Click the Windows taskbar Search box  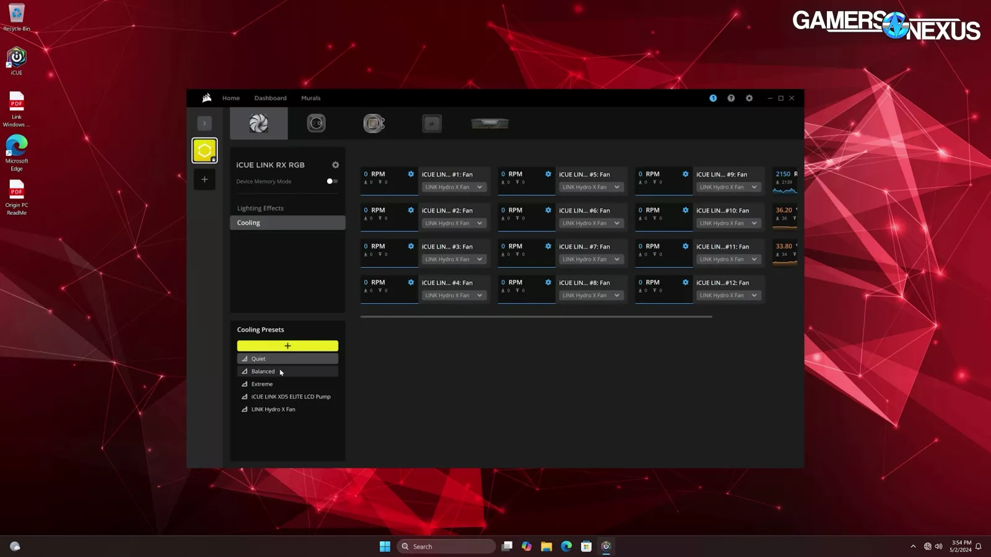tap(446, 546)
